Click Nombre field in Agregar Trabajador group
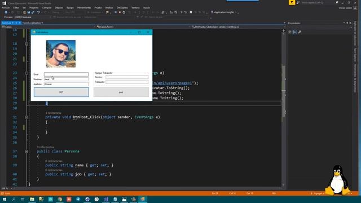Screen dimensions: 361x203 click(127, 77)
